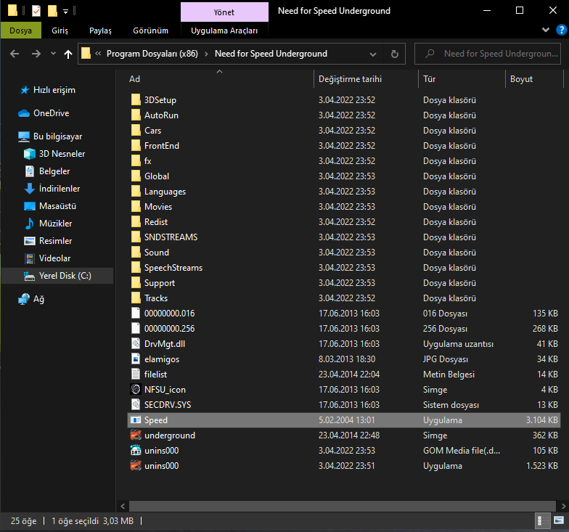
Task: Click horizontal scrollbar left arrow
Action: coord(123,506)
